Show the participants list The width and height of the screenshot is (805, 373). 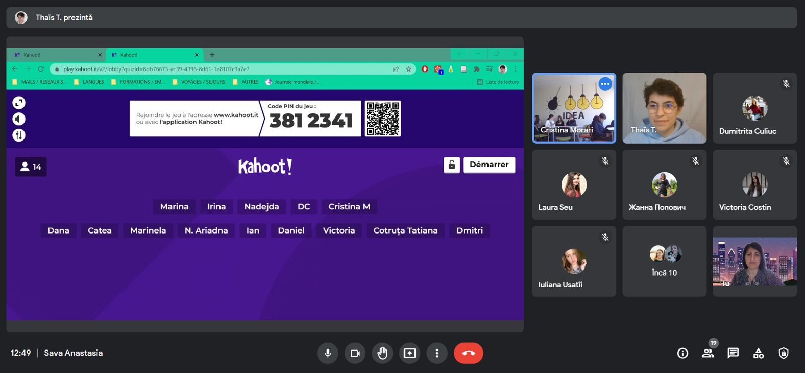click(x=708, y=353)
